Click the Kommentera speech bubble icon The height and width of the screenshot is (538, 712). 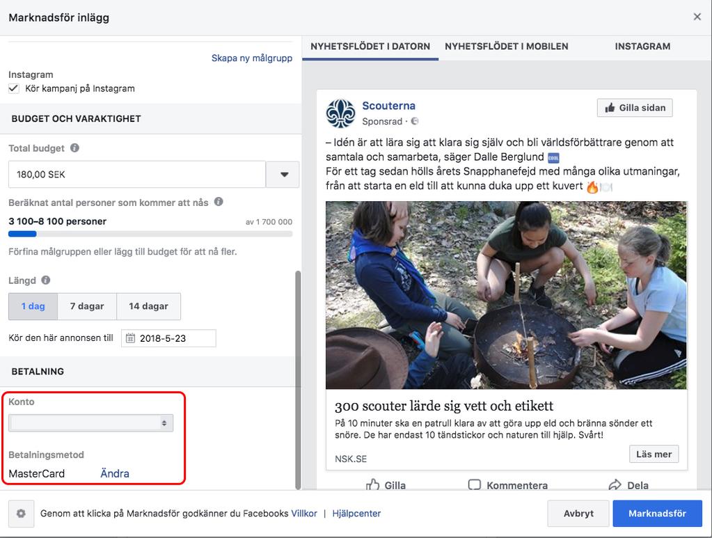tap(475, 485)
